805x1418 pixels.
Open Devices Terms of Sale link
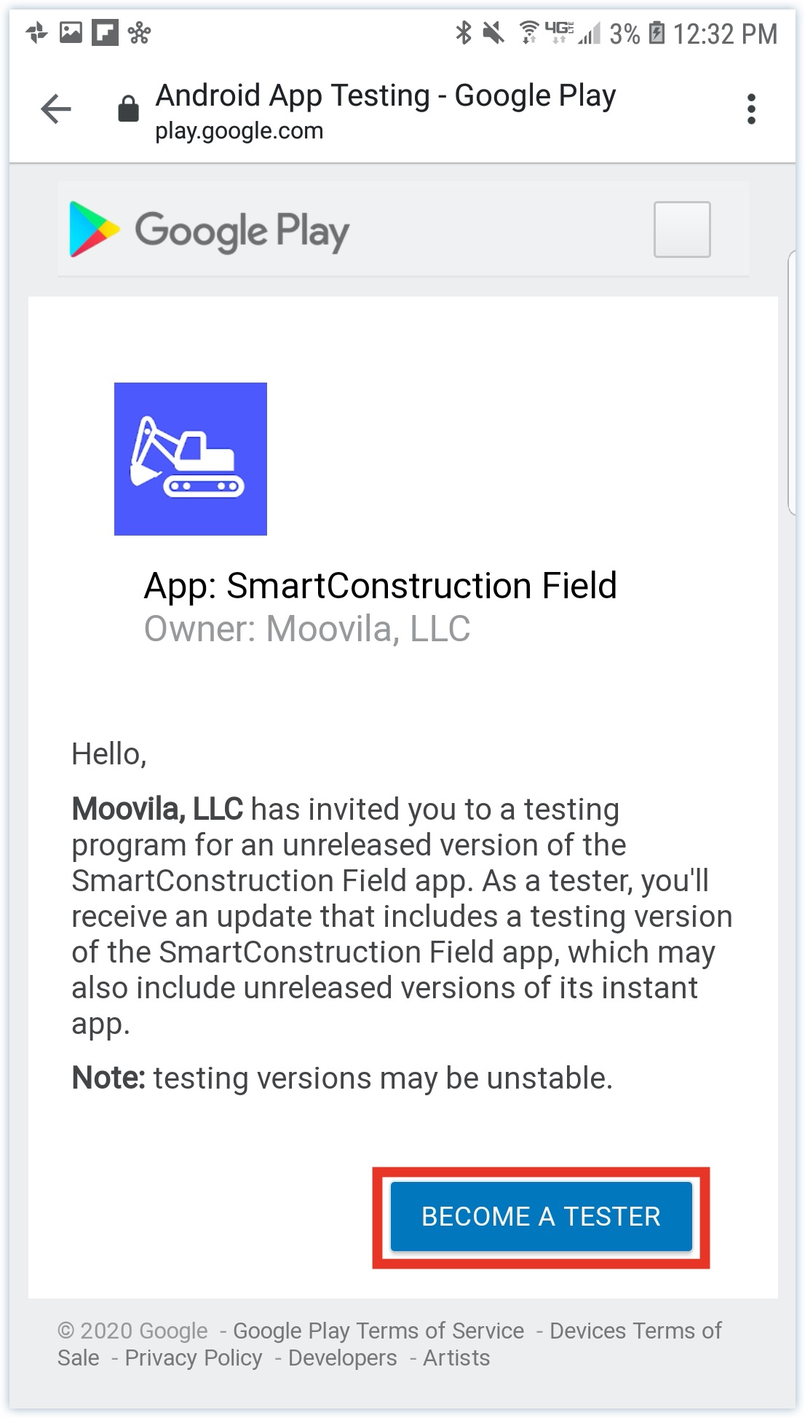pos(389,1344)
